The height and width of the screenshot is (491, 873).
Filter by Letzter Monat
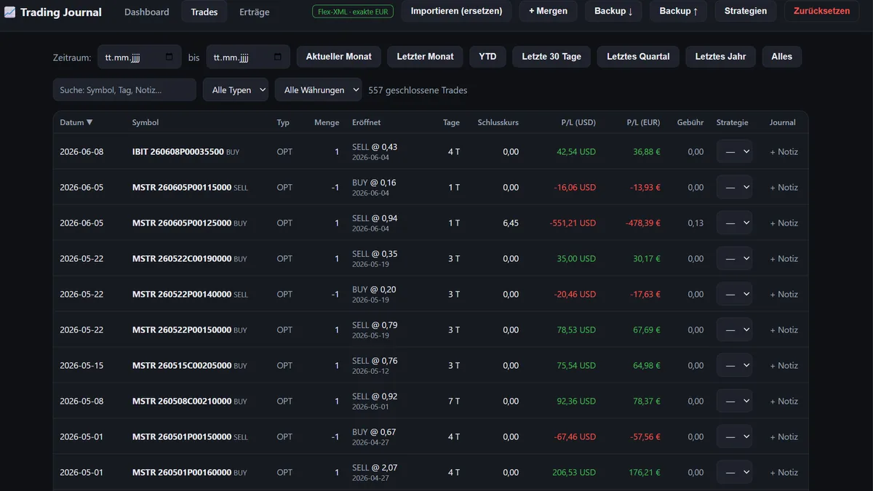(x=426, y=57)
